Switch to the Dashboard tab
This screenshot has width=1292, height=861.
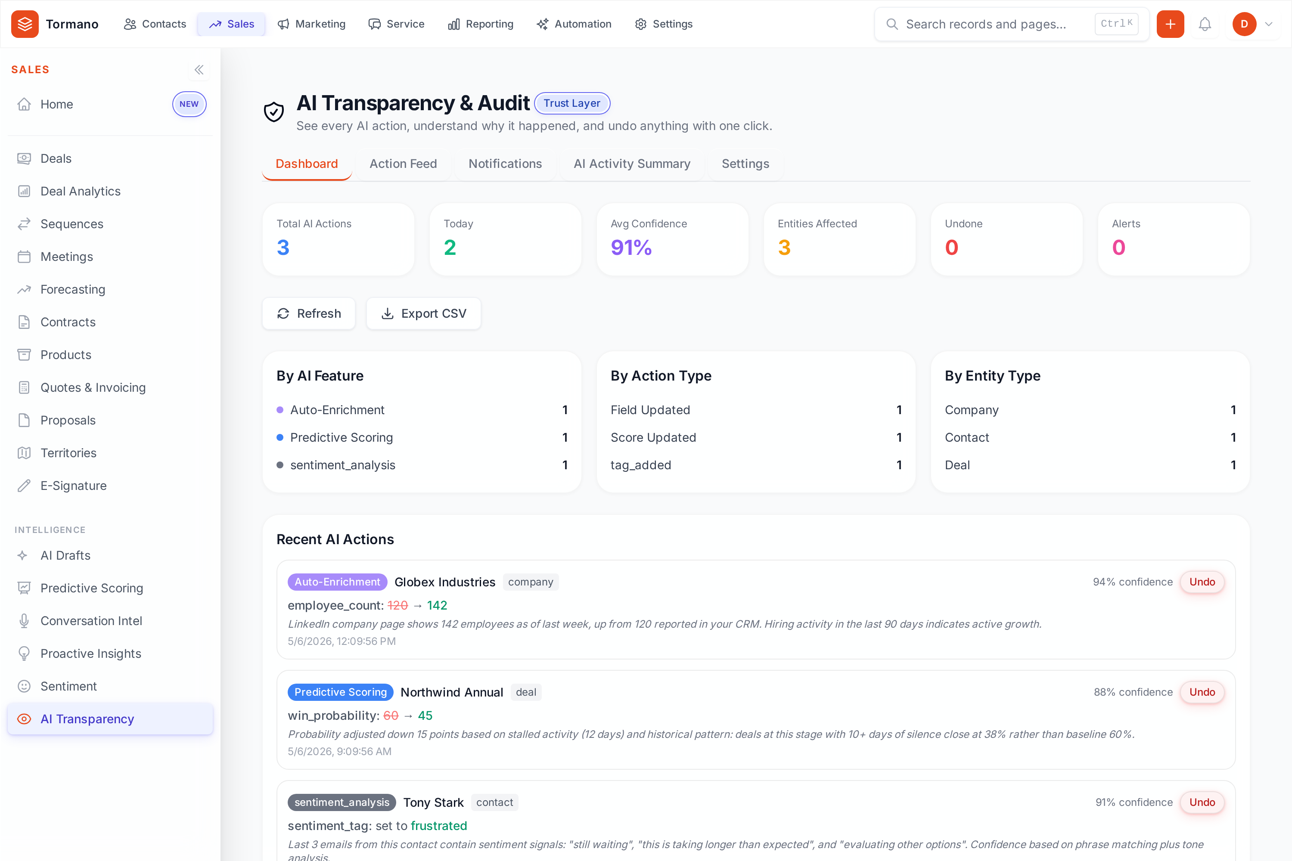(307, 164)
